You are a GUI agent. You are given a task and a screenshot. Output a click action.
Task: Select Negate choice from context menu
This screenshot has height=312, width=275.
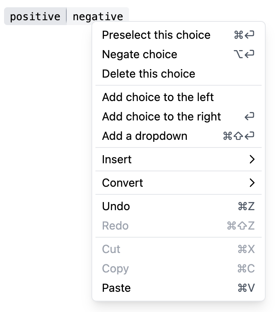140,55
